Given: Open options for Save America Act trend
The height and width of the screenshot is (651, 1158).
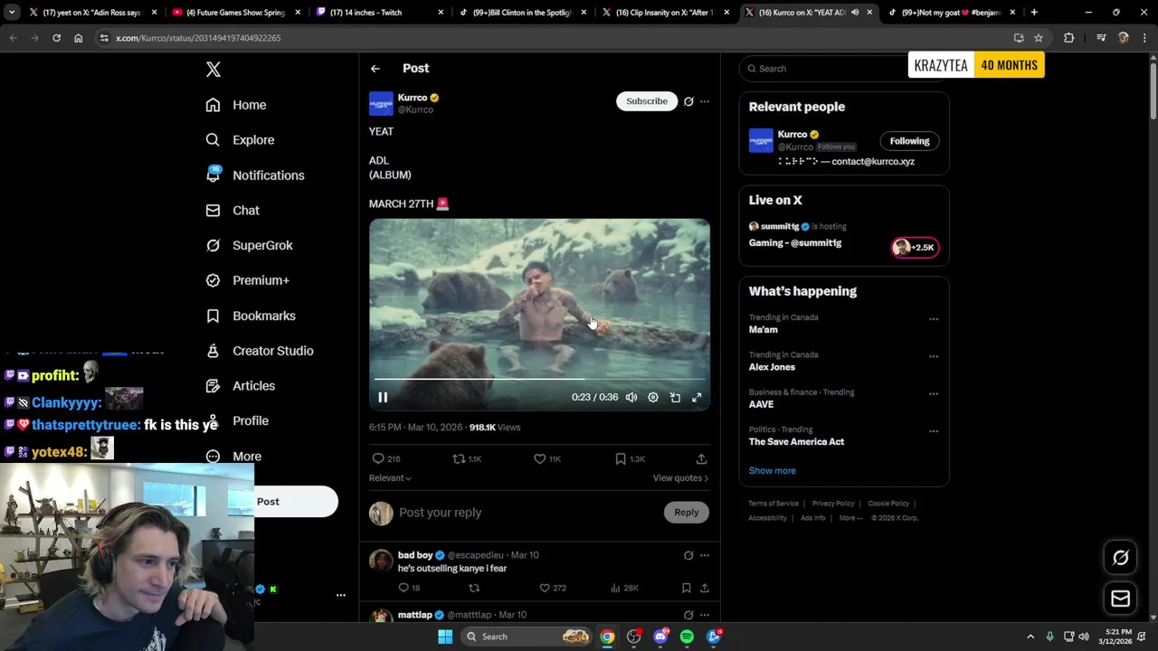Looking at the screenshot, I should pyautogui.click(x=934, y=431).
